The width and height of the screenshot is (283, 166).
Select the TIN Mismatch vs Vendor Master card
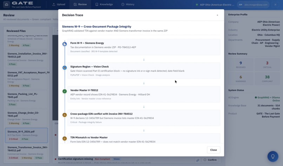pyautogui.click(x=144, y=138)
